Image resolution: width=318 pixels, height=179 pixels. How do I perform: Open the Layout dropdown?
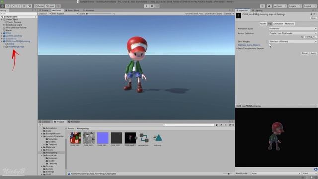click(x=310, y=6)
